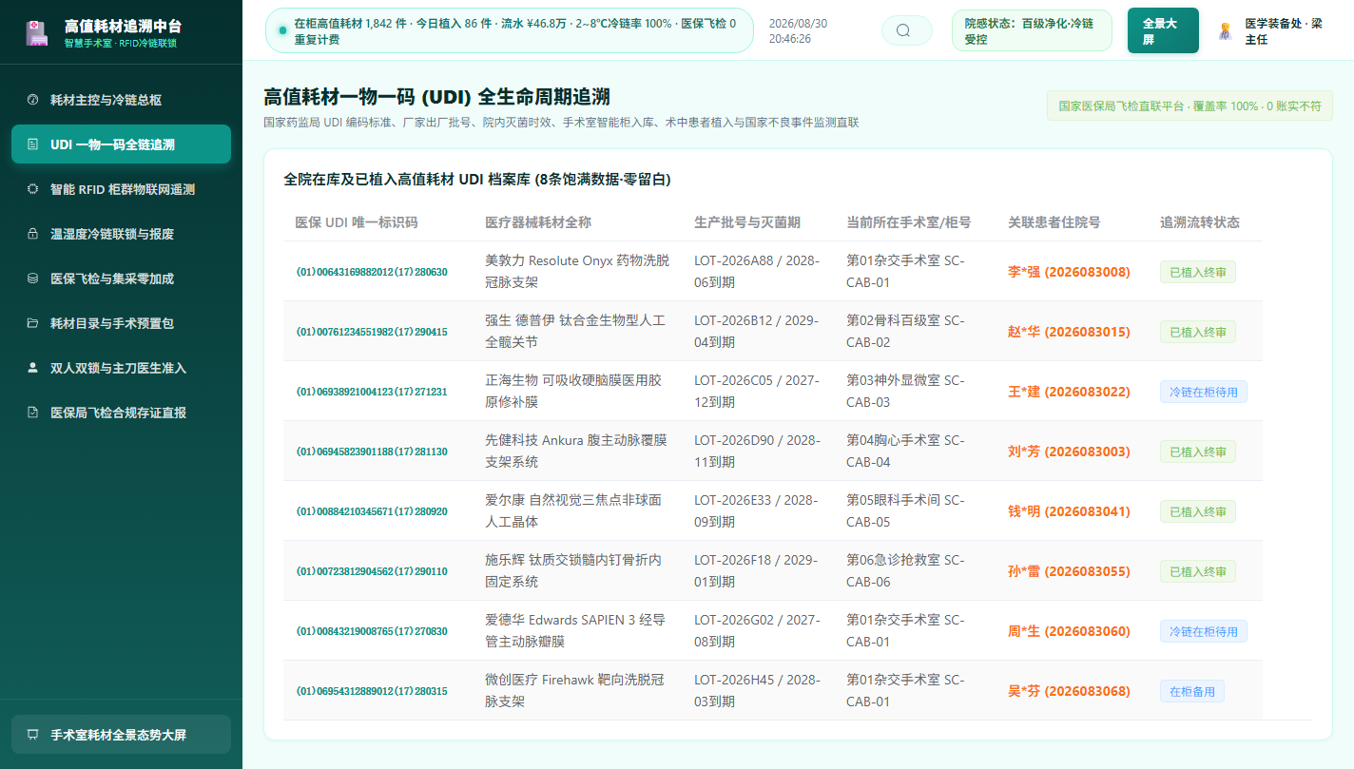Image resolution: width=1354 pixels, height=769 pixels.
Task: Click 冷链在柜待用 tag in 周*生 row
Action: 1203,631
